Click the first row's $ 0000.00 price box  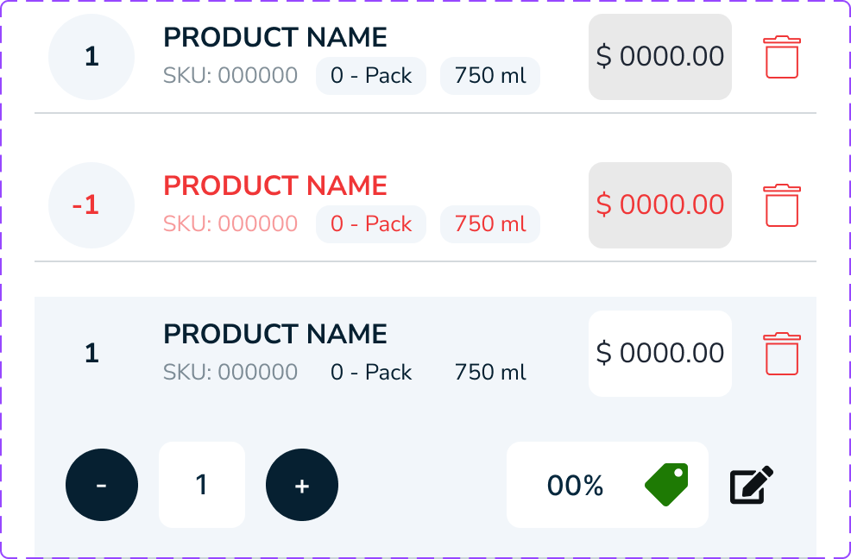660,57
